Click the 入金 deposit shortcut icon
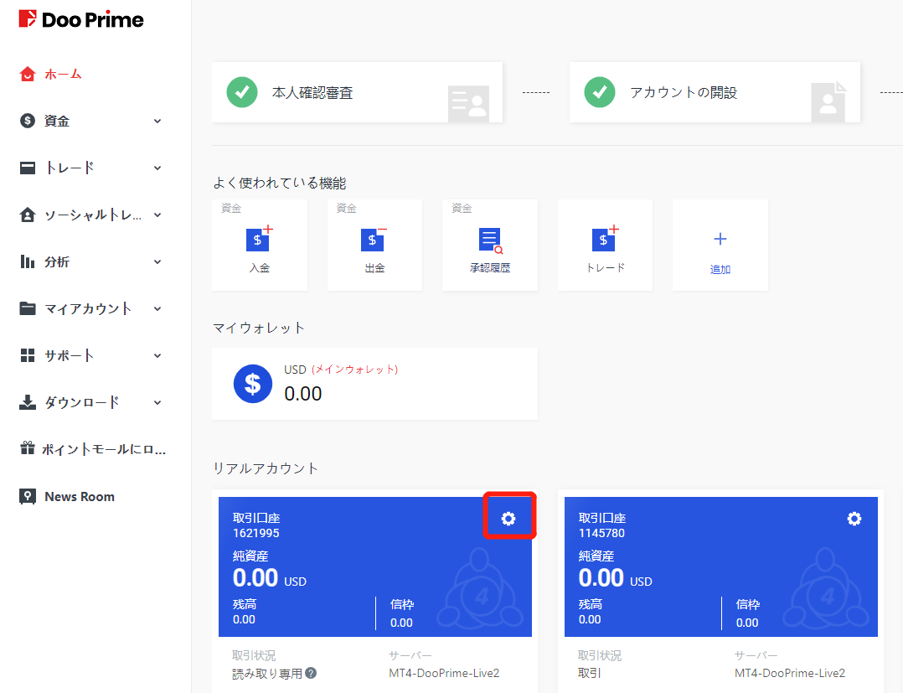 click(x=259, y=239)
